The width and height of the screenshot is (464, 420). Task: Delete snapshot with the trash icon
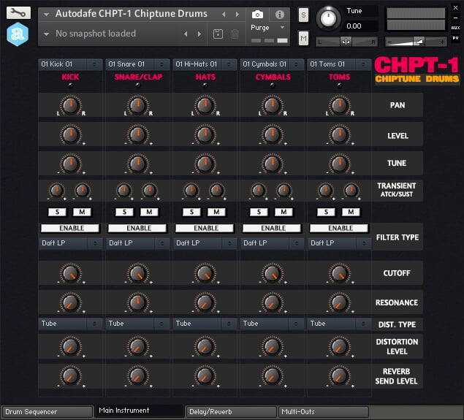click(235, 34)
